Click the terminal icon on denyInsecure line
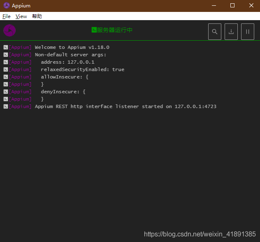260x242 pixels. tap(6, 92)
